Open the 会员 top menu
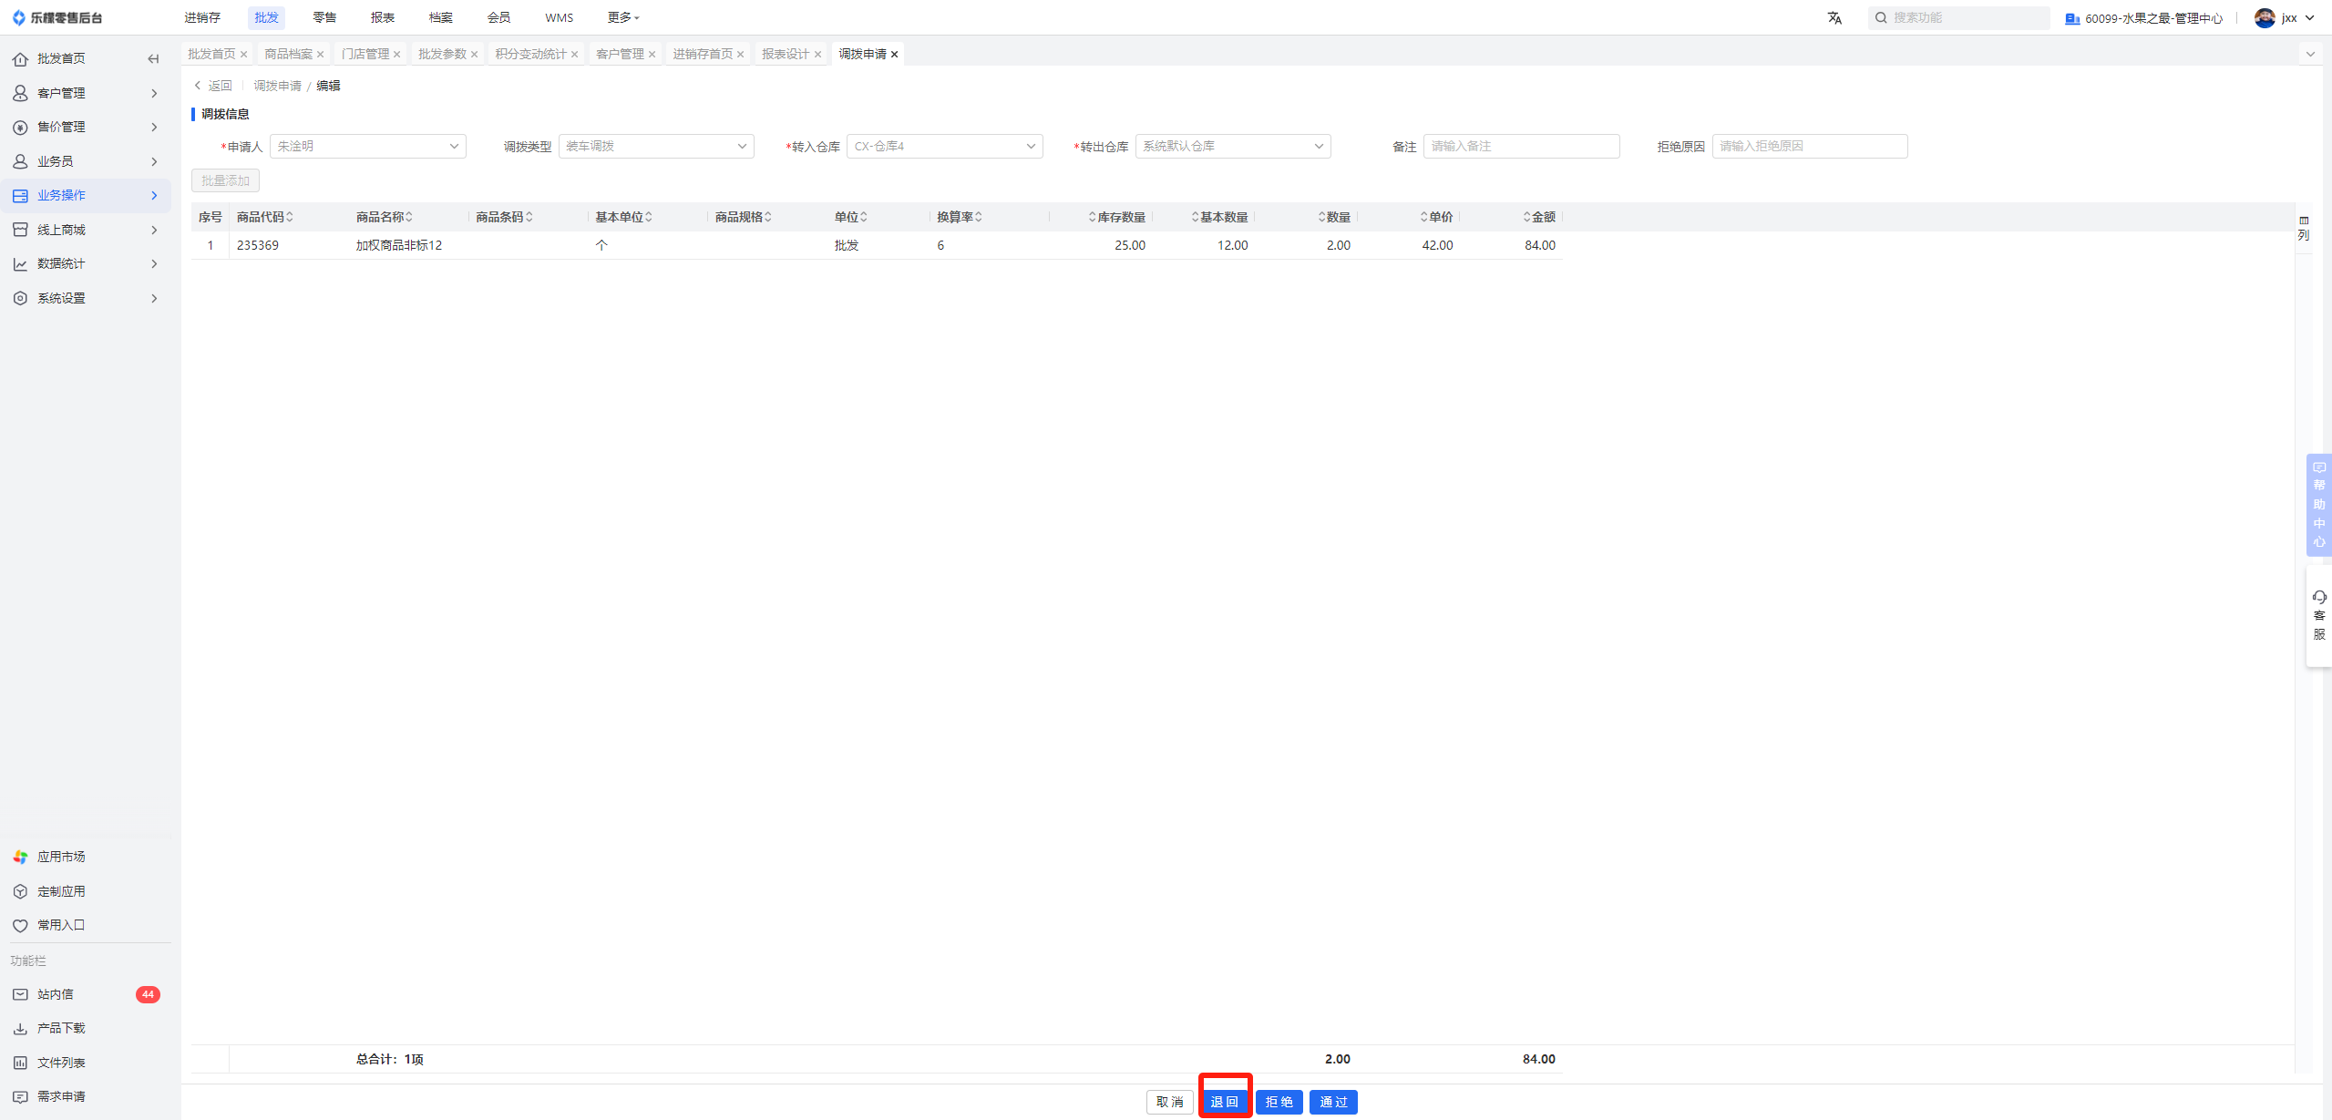 [498, 17]
